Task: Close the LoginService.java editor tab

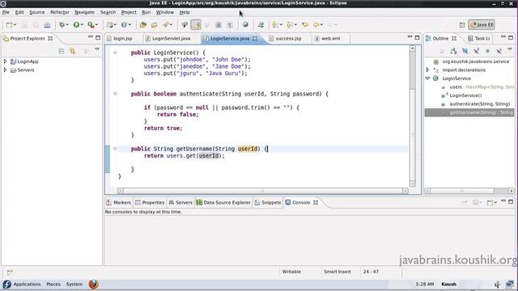Action: (255, 39)
